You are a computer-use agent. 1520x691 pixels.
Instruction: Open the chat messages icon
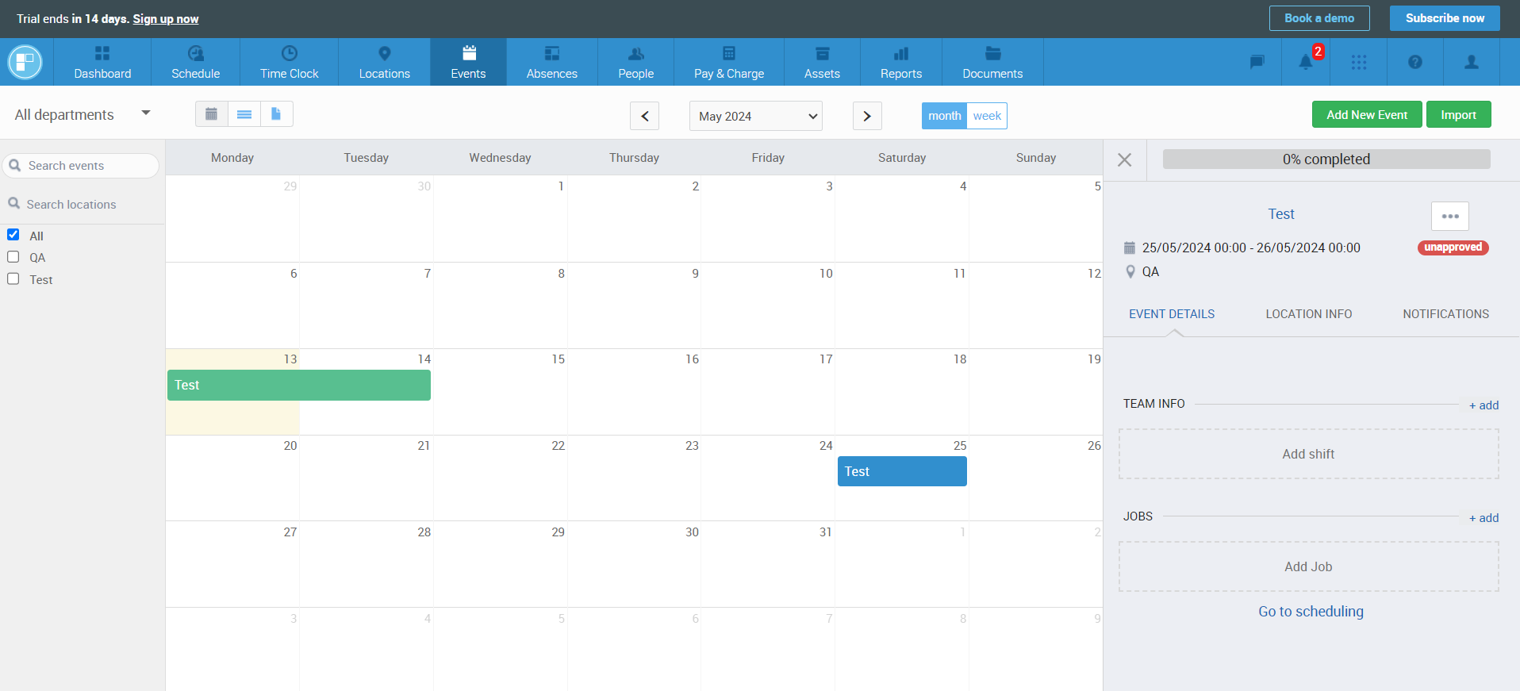1257,62
